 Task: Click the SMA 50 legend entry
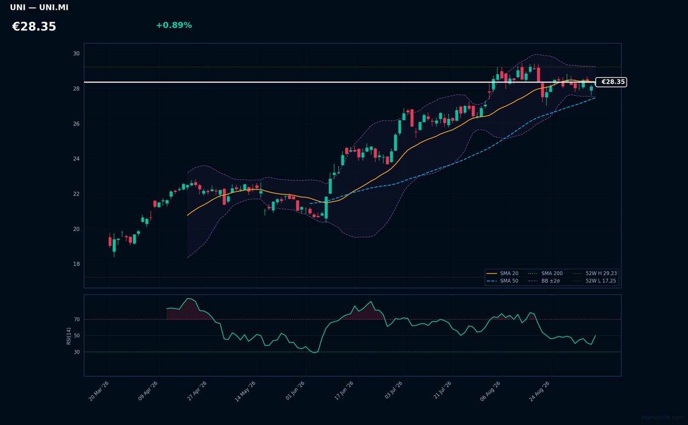(x=503, y=281)
